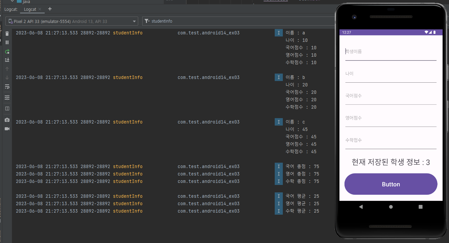Tap the emulator Recents square button
The width and height of the screenshot is (449, 243).
click(420, 207)
